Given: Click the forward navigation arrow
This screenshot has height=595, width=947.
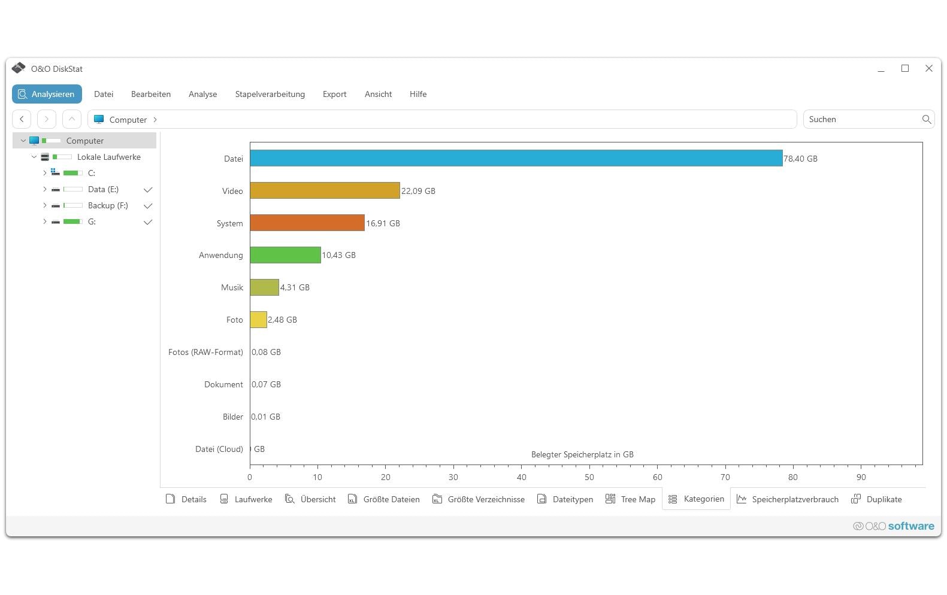Looking at the screenshot, I should point(47,119).
